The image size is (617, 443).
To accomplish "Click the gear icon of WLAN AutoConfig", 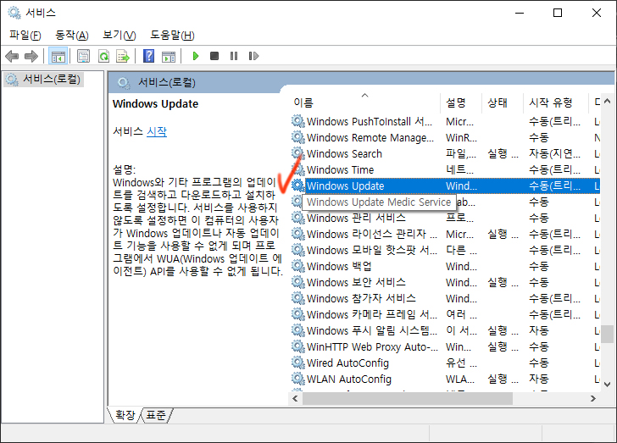I will (x=297, y=379).
